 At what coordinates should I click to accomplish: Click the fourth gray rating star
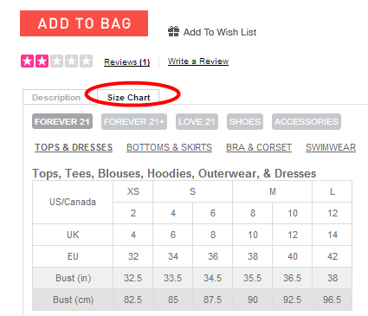(x=71, y=61)
